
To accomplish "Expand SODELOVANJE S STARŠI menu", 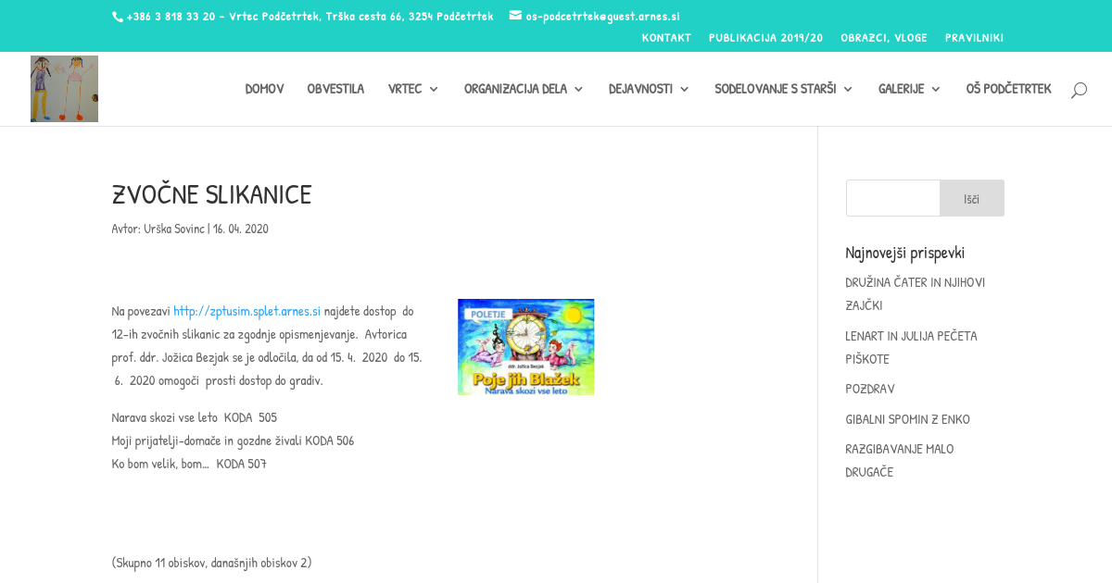I will (x=783, y=89).
